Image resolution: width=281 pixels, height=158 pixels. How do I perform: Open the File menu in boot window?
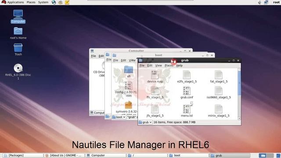115,61
